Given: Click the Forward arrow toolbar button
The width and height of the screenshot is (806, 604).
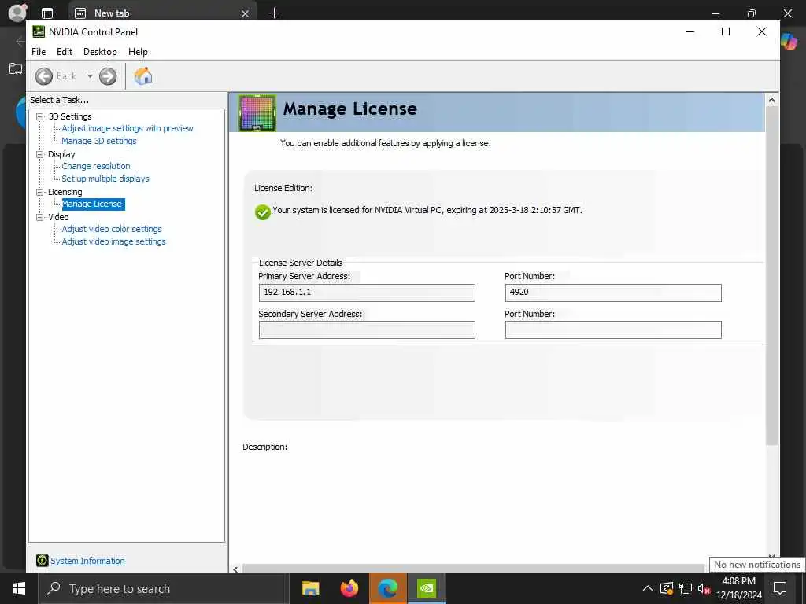Looking at the screenshot, I should point(108,76).
